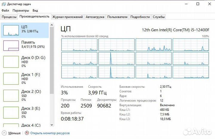Select Диск 0 (D: G:) thumbnail

(x=11, y=62)
